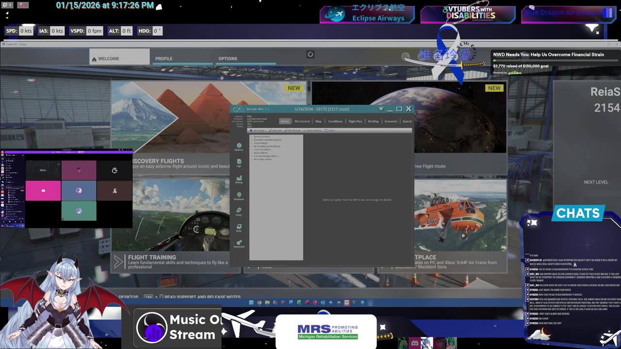Open the Help section in Active Sky sidebar
The width and height of the screenshot is (621, 349).
point(239,228)
